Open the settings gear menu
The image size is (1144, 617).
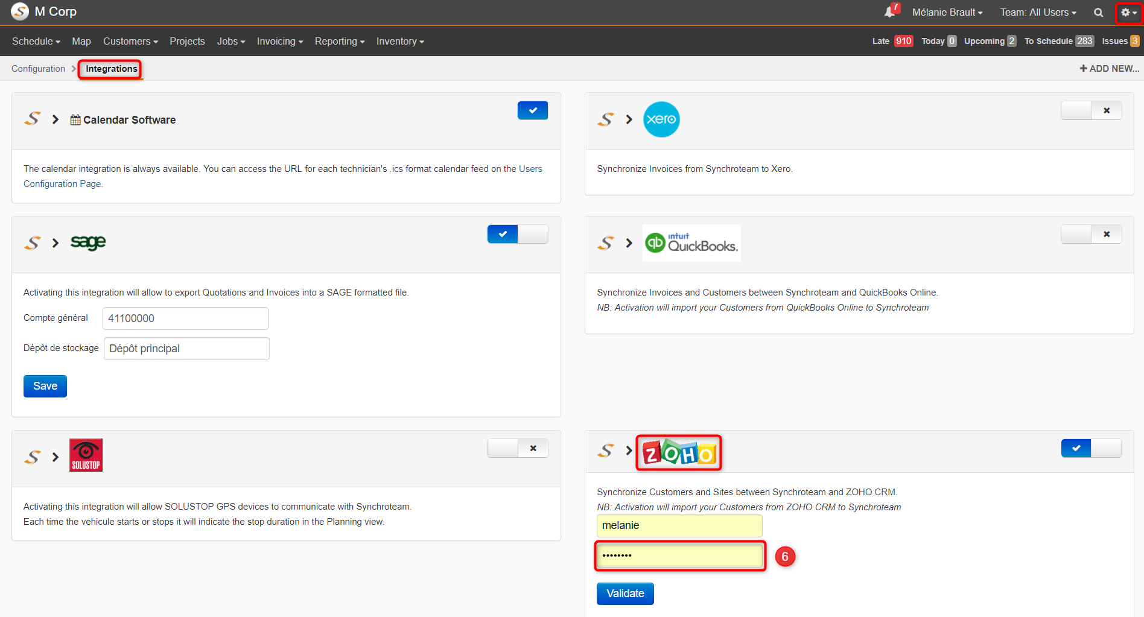[1128, 12]
